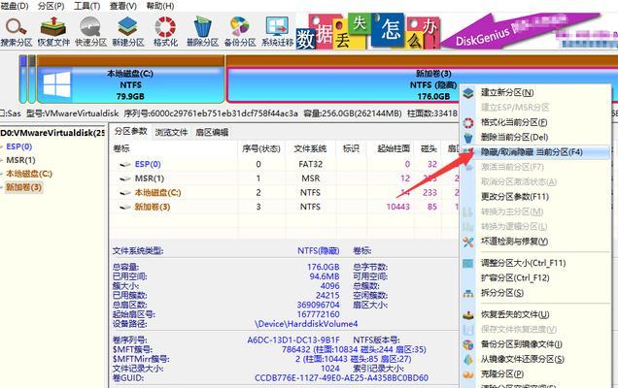Open the 备份分区 backup partition tool
Viewport: 618px width, 388px height.
pyautogui.click(x=240, y=31)
